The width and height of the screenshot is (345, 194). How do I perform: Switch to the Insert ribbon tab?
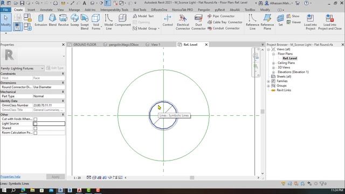31,10
